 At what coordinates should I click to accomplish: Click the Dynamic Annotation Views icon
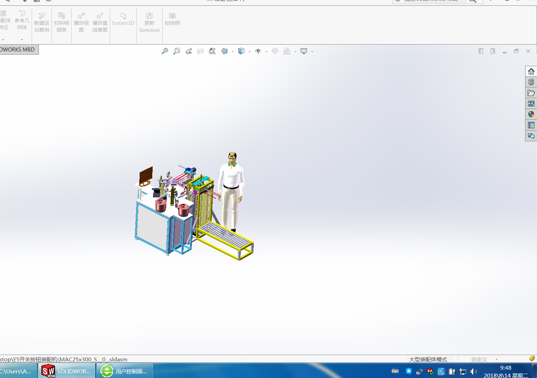point(212,51)
